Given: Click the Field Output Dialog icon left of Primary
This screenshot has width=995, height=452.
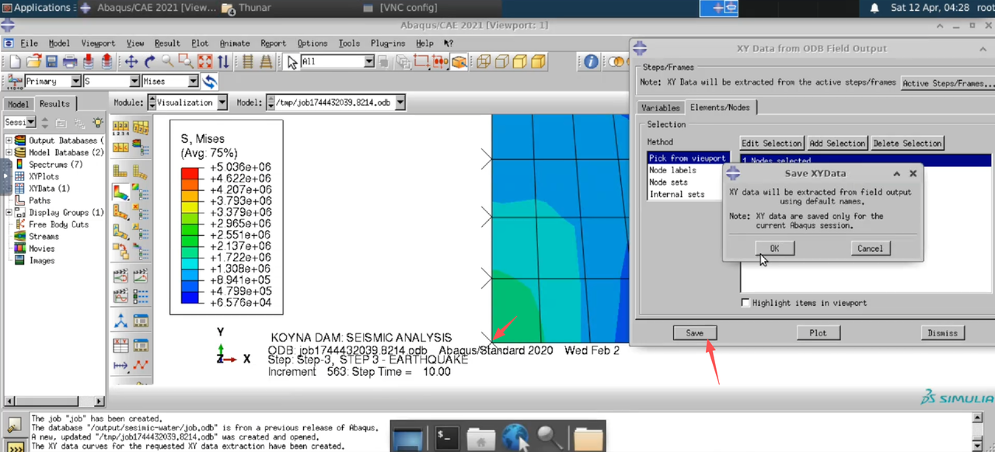Looking at the screenshot, I should pyautogui.click(x=15, y=81).
